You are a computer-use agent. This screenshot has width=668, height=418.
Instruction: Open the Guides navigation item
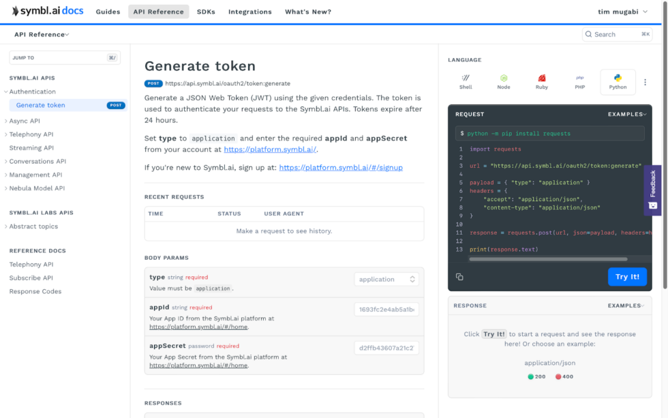point(108,11)
